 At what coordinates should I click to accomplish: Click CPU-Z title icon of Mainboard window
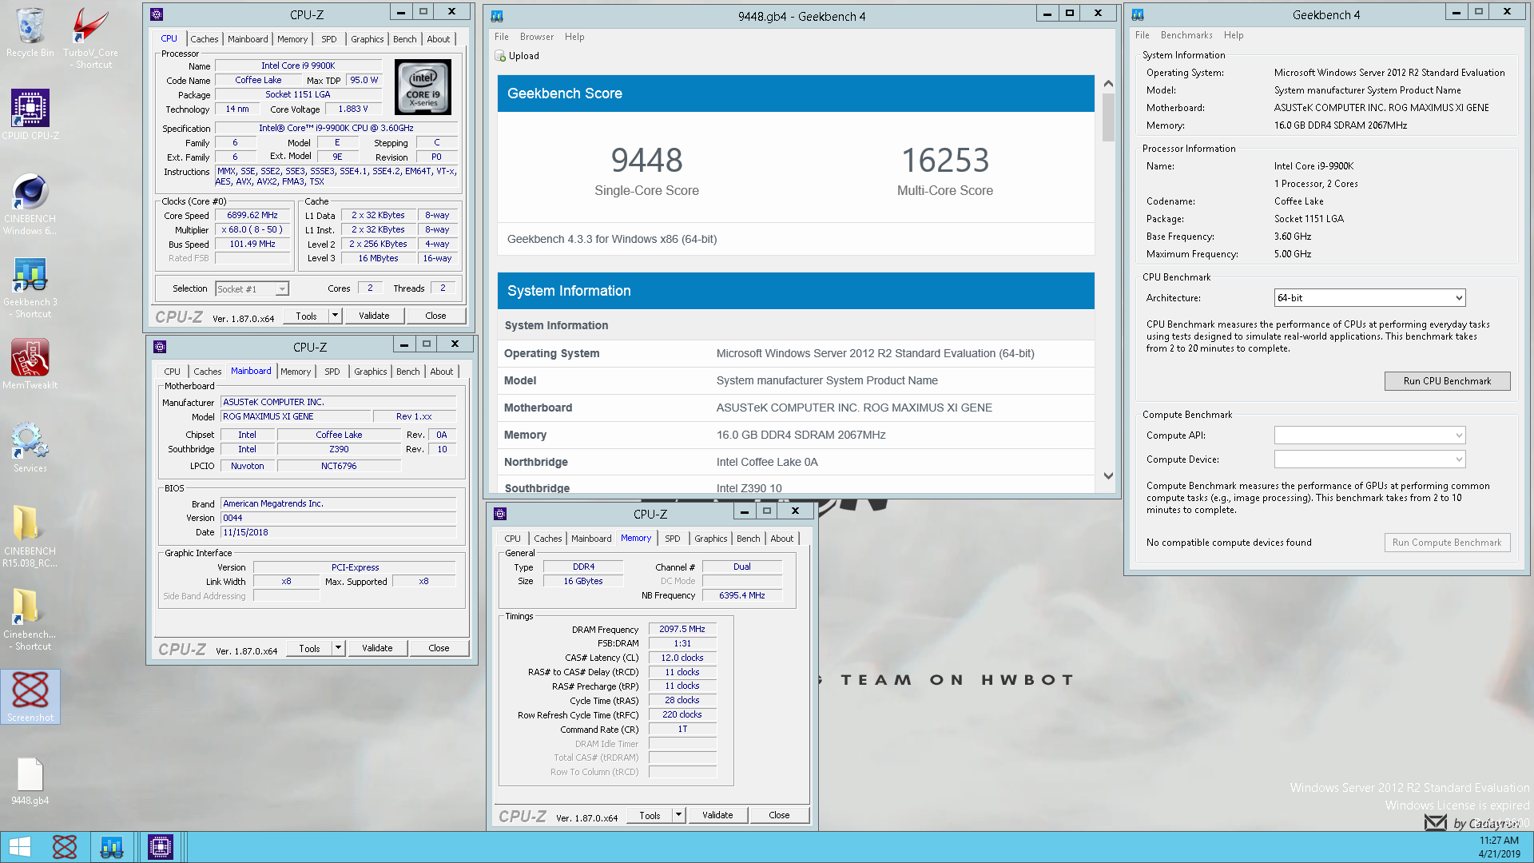[160, 347]
